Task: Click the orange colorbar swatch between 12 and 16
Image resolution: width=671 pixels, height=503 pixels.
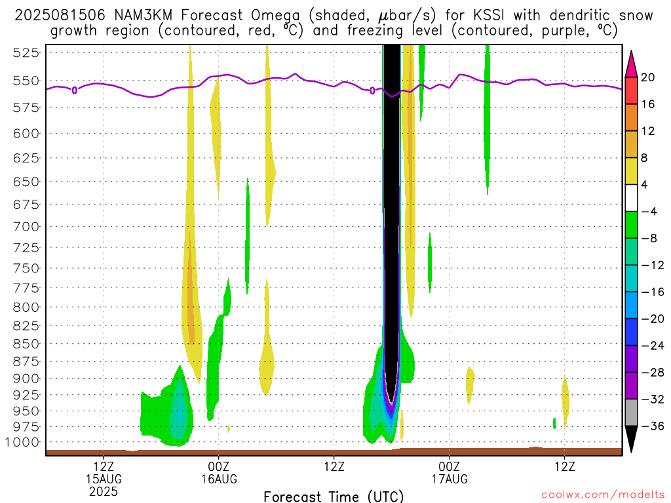Action: (631, 118)
